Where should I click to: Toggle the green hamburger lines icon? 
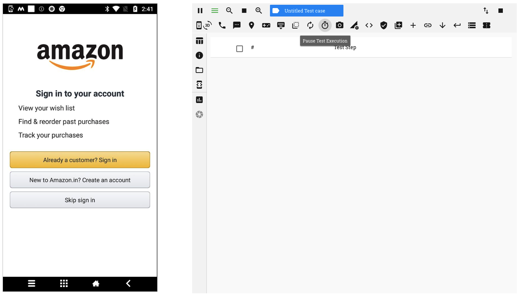tap(215, 11)
